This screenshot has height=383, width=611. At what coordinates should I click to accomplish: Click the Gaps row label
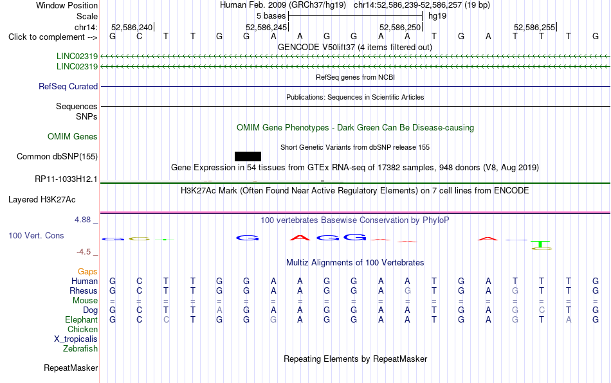click(87, 272)
